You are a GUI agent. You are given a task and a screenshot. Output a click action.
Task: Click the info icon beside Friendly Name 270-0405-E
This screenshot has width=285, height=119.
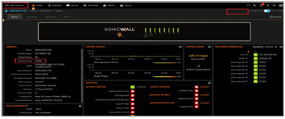coord(49,53)
